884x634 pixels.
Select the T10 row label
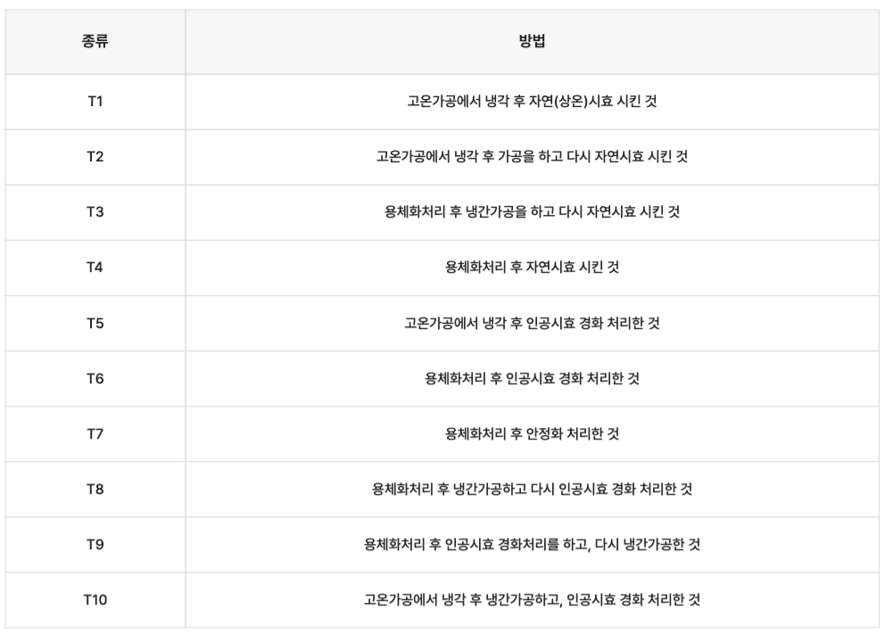95,599
